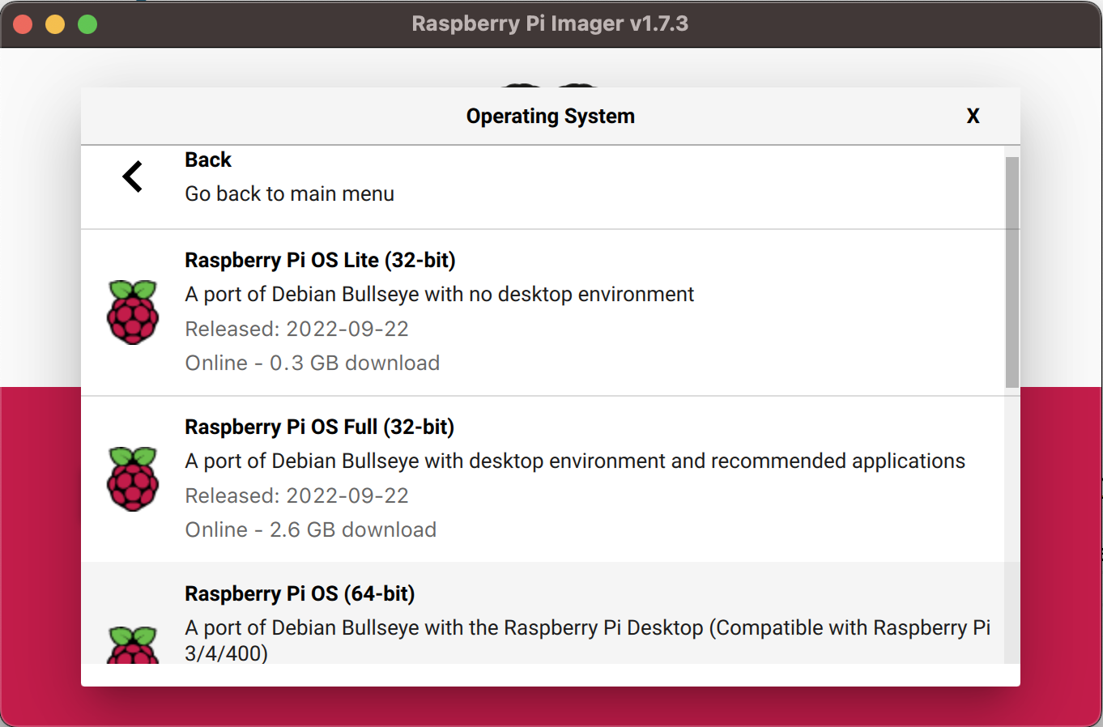Viewport: 1103px width, 727px height.
Task: Click the 'Operating System' dialog title
Action: tap(551, 117)
